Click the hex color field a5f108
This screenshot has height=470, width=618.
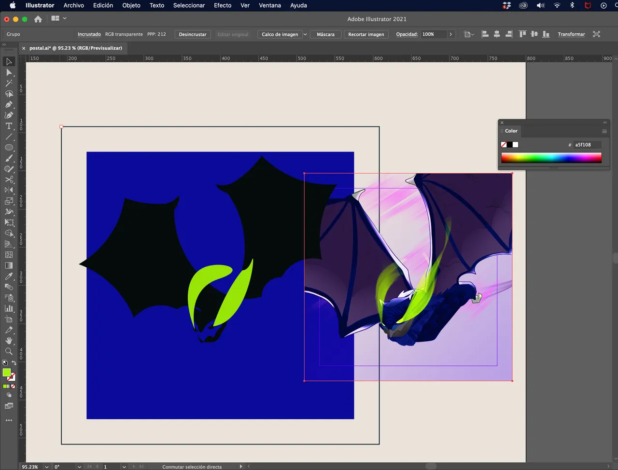pyautogui.click(x=588, y=145)
